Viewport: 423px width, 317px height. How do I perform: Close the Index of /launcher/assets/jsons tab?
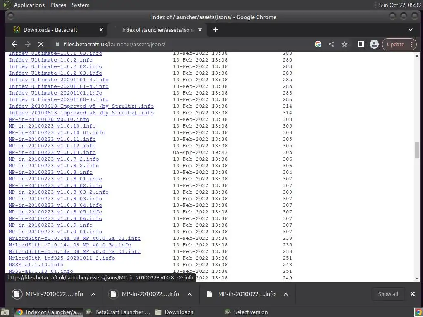tap(200, 30)
